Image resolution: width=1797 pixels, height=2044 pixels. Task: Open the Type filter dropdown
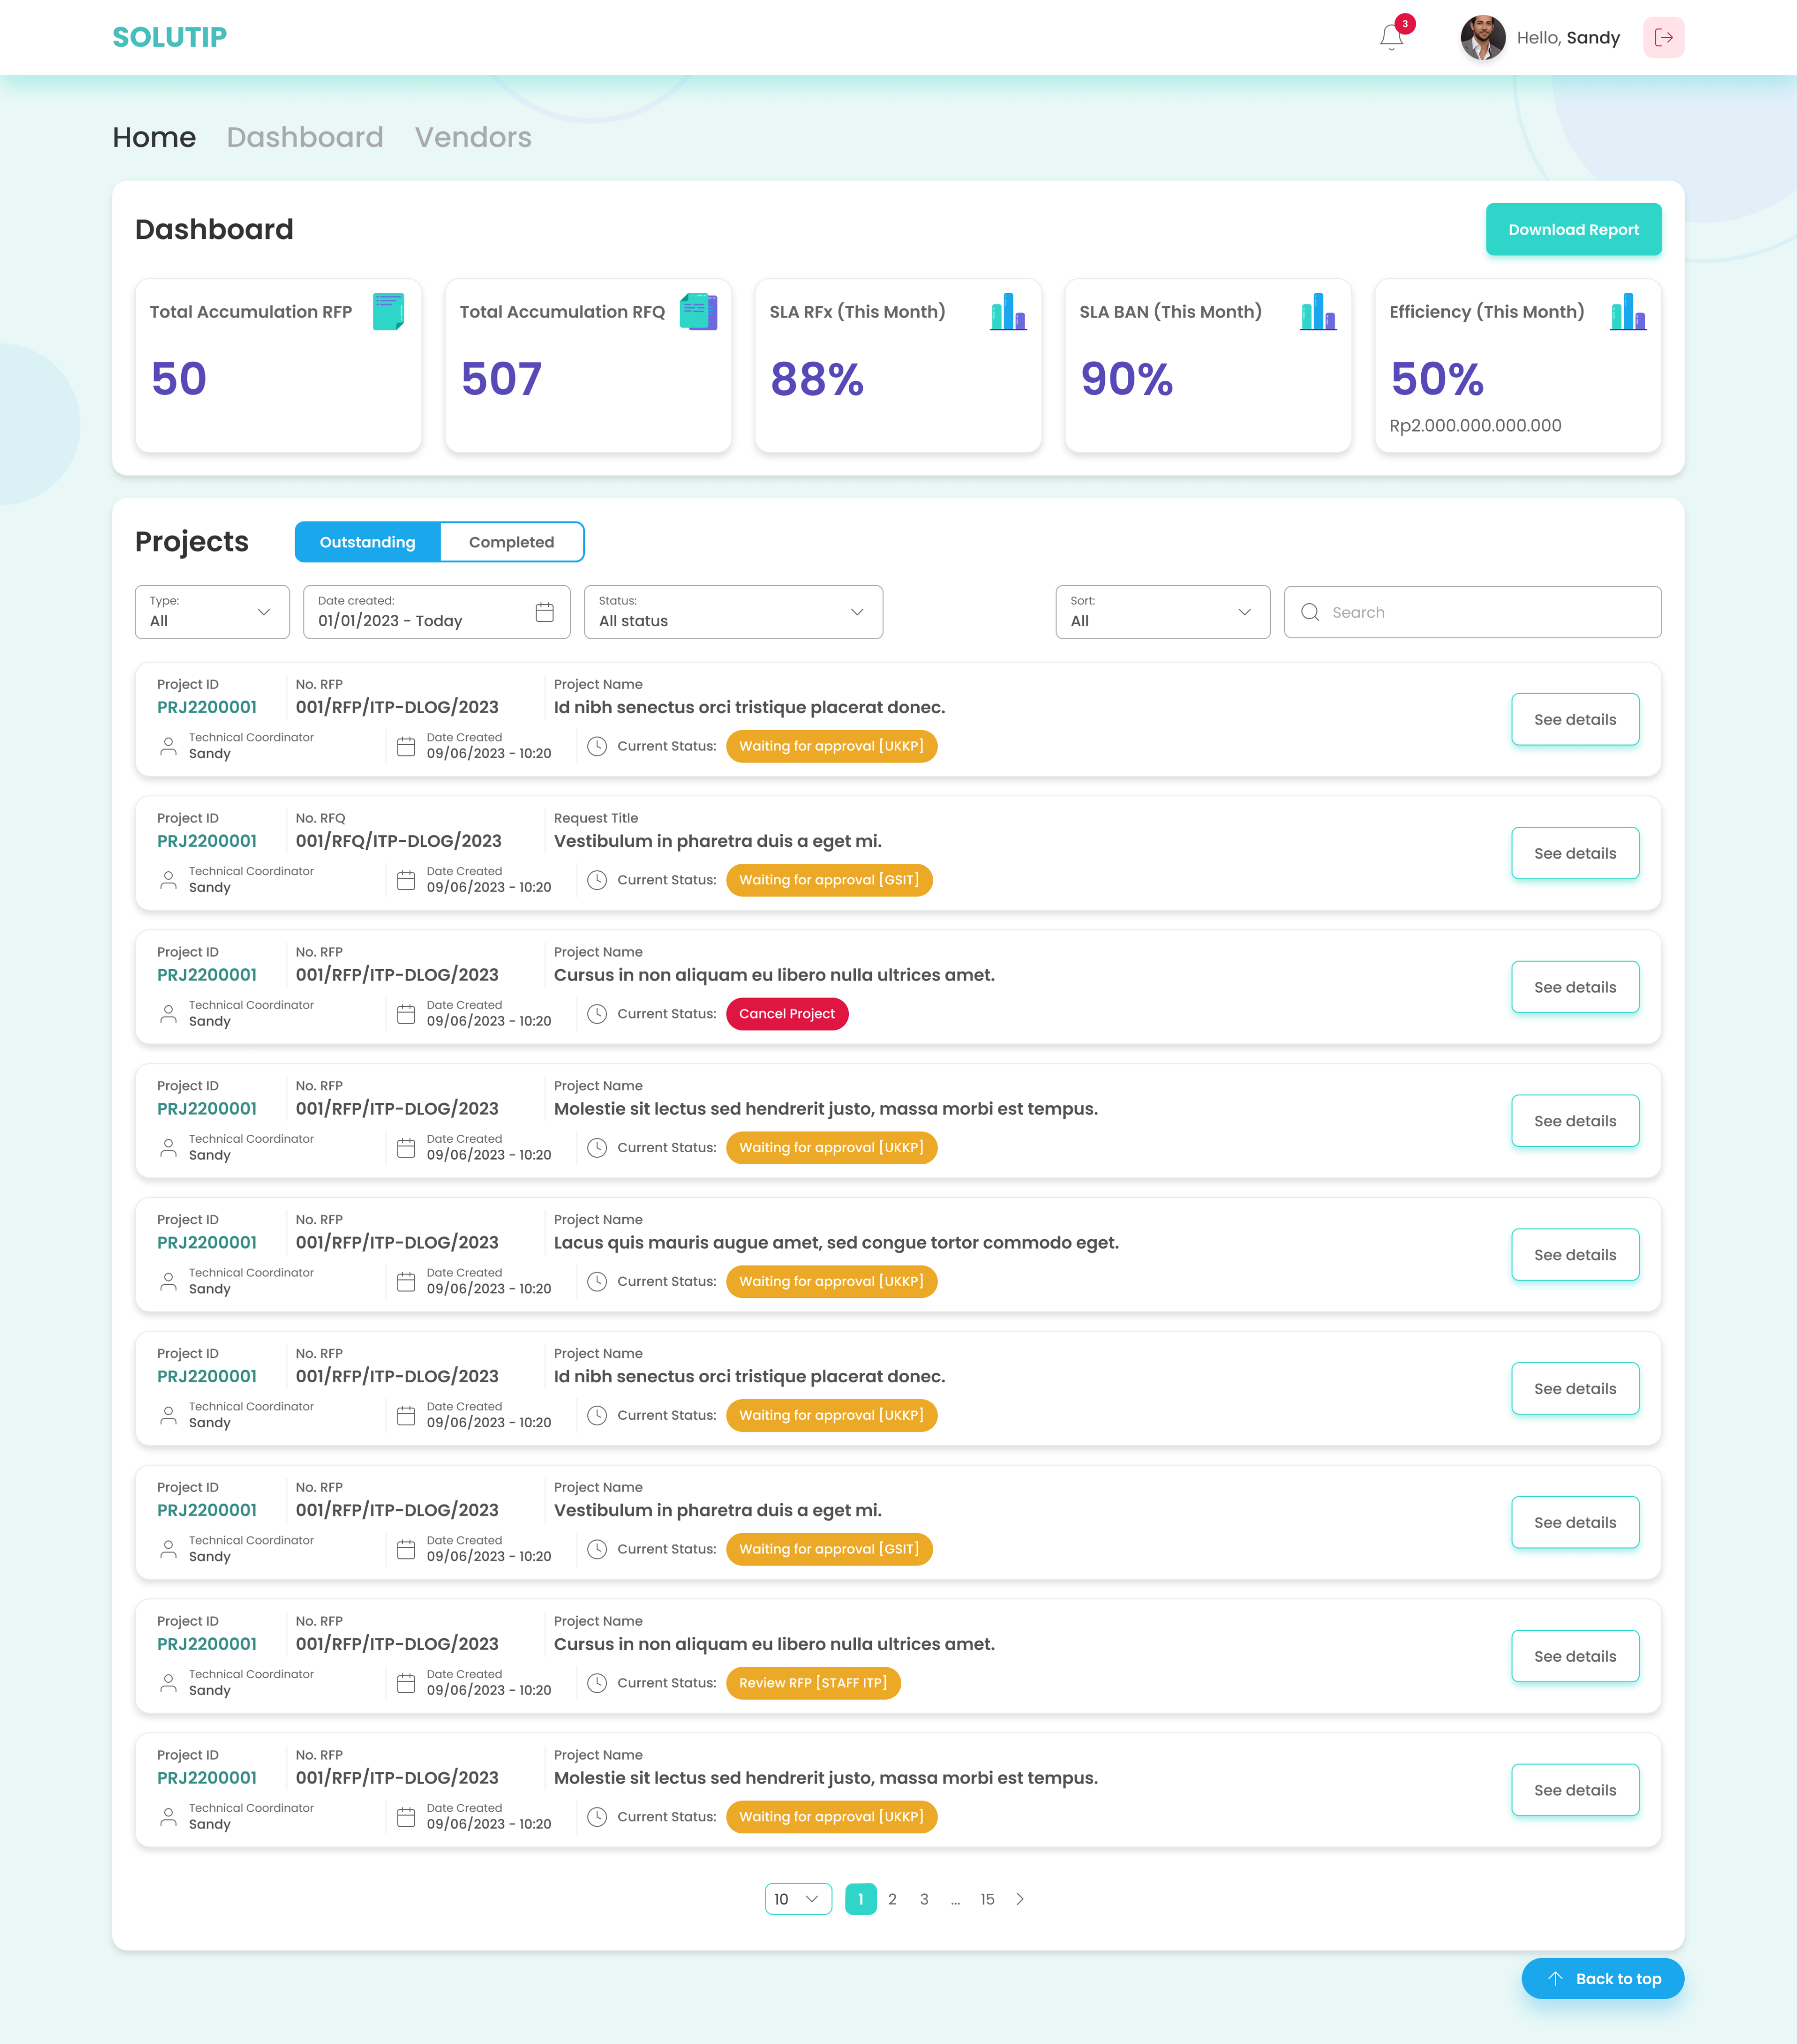pos(211,611)
